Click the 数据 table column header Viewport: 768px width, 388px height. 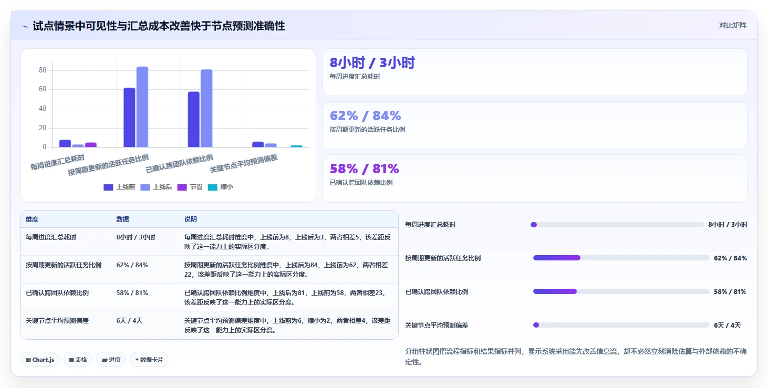123,219
